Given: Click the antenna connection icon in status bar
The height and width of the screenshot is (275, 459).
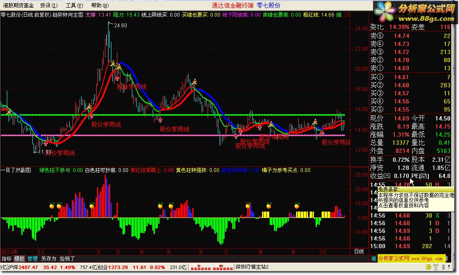Looking at the screenshot, I should pyautogui.click(x=436, y=267).
